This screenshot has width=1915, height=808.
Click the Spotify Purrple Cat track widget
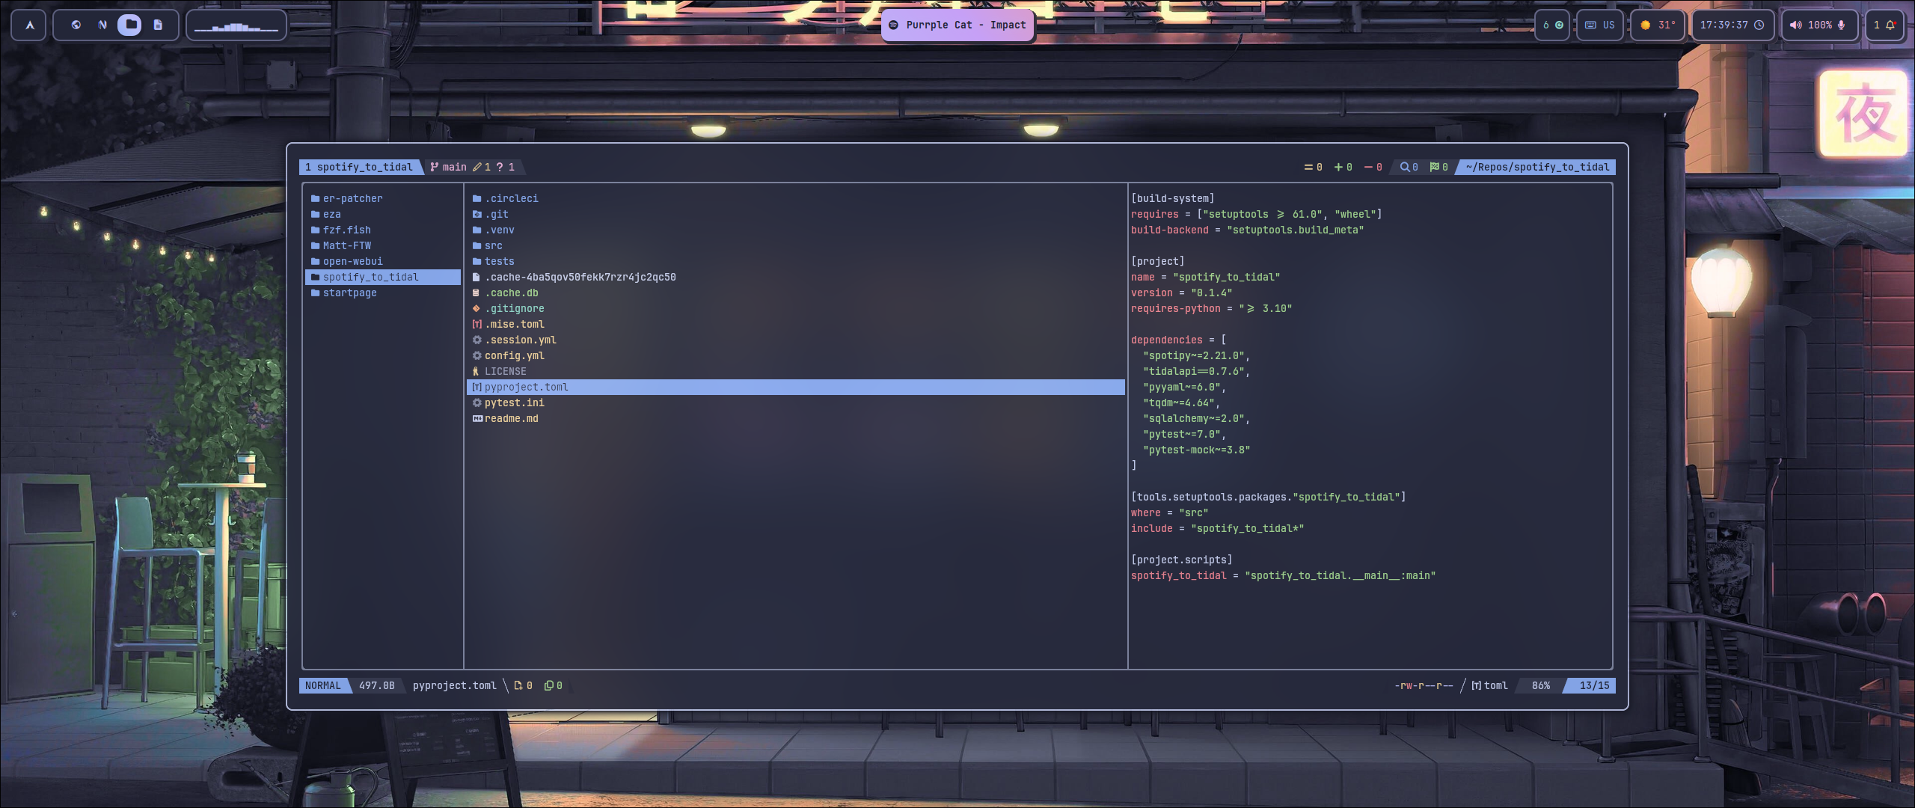957,25
